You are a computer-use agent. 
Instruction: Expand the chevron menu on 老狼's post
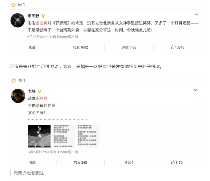pyautogui.click(x=196, y=90)
